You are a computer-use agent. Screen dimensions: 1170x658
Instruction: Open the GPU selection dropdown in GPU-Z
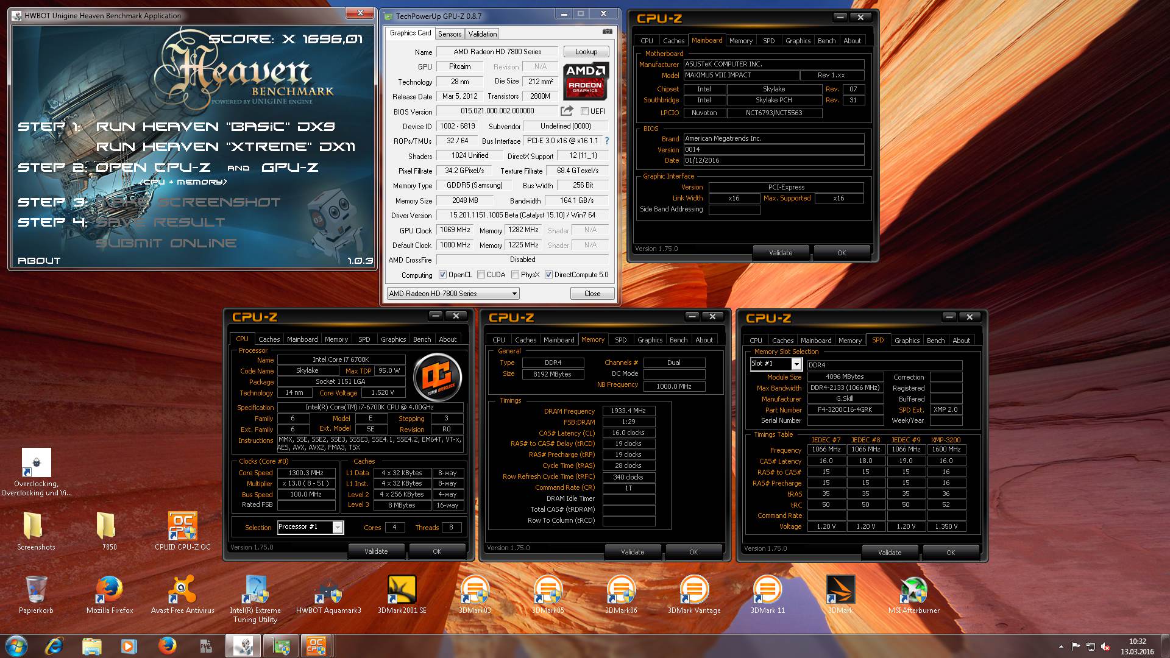pos(453,294)
